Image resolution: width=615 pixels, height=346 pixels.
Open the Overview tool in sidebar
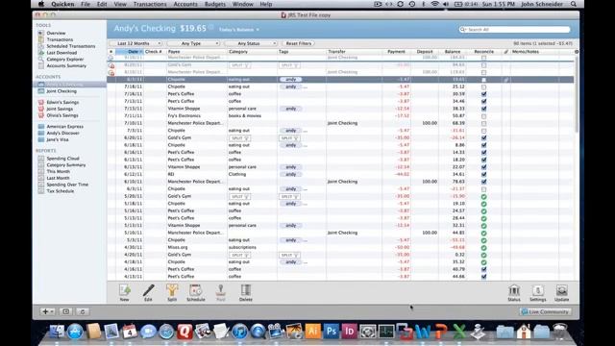click(x=56, y=33)
